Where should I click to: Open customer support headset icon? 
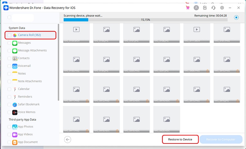(213, 8)
